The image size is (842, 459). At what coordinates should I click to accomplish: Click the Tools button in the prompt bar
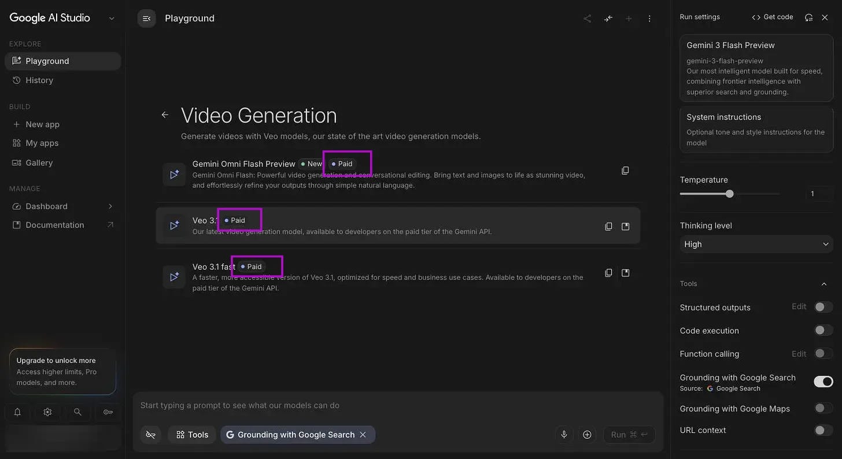pyautogui.click(x=192, y=435)
